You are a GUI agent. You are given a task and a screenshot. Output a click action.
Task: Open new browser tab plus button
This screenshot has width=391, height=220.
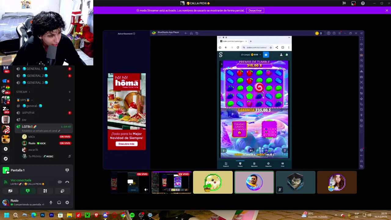tap(250, 41)
